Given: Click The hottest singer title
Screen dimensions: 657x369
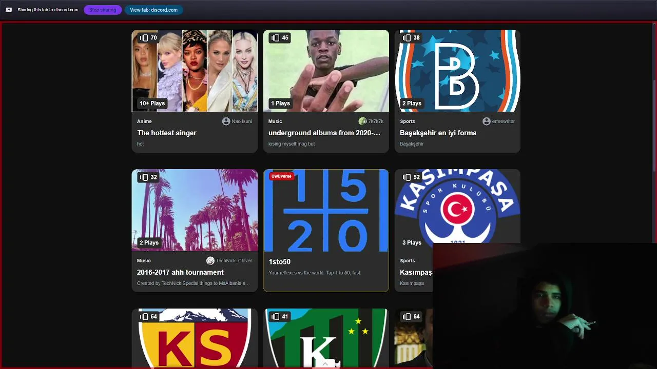Looking at the screenshot, I should point(167,133).
